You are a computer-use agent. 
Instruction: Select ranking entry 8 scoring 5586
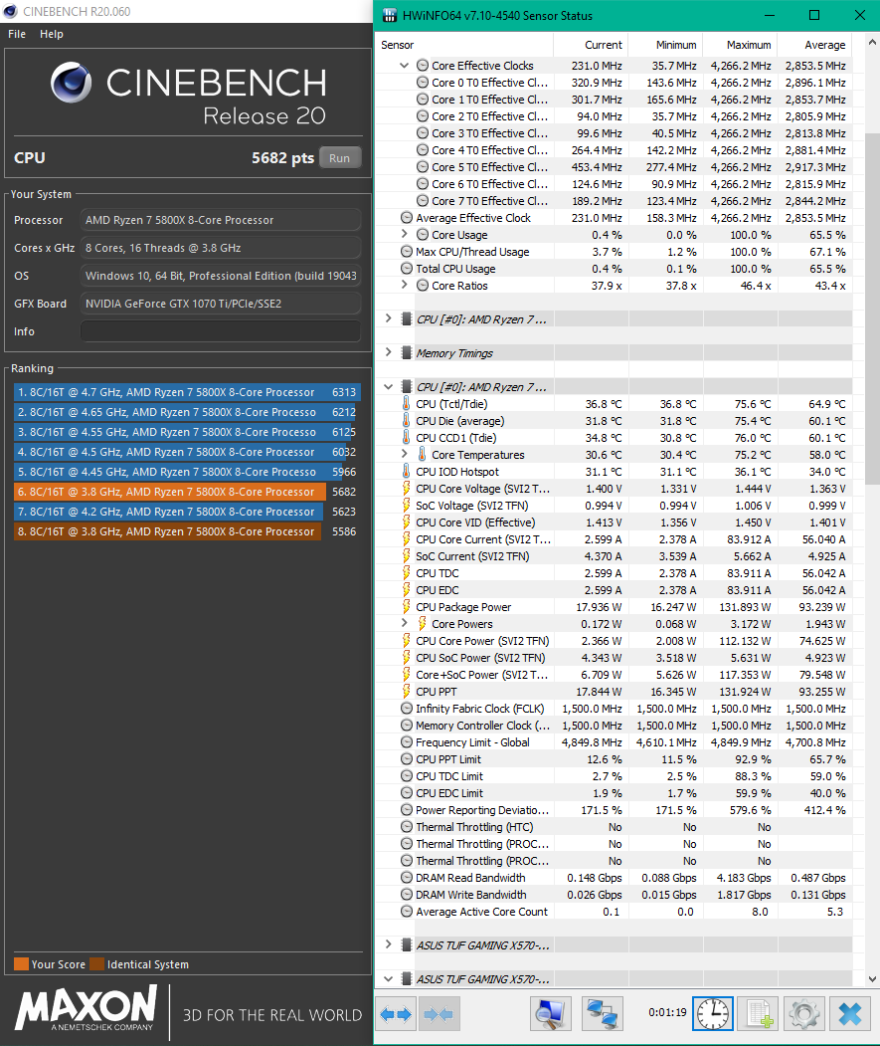(x=187, y=531)
